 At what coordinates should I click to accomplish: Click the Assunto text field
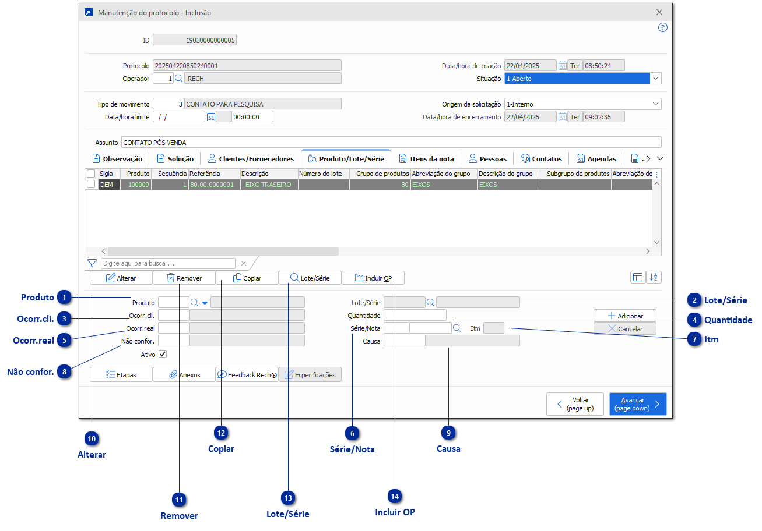pos(391,143)
